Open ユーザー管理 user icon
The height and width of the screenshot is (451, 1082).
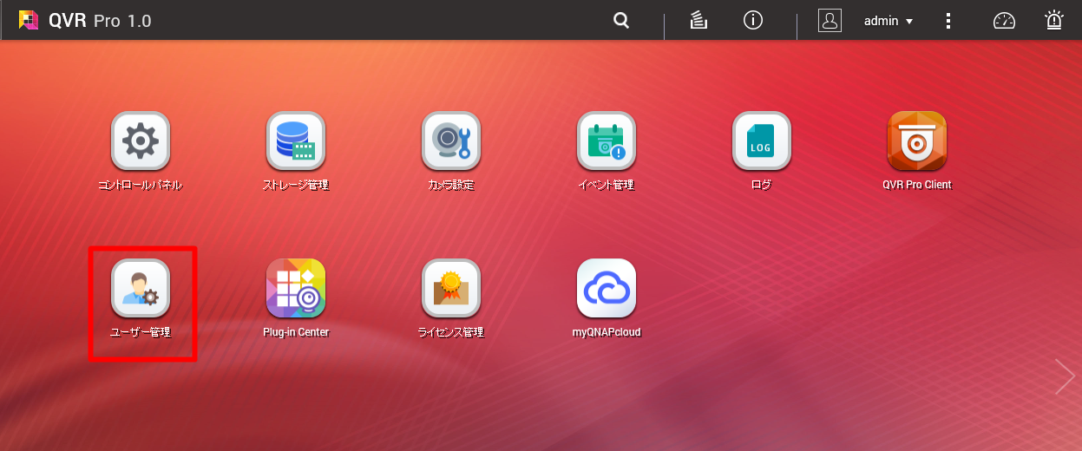click(141, 288)
